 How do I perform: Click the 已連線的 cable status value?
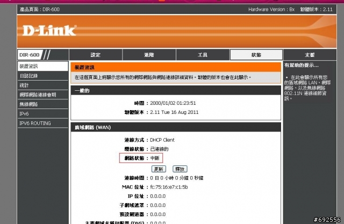point(159,149)
